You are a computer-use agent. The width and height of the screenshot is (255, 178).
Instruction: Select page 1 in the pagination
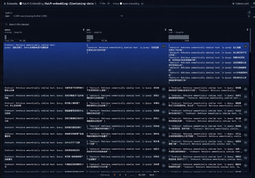114,175
